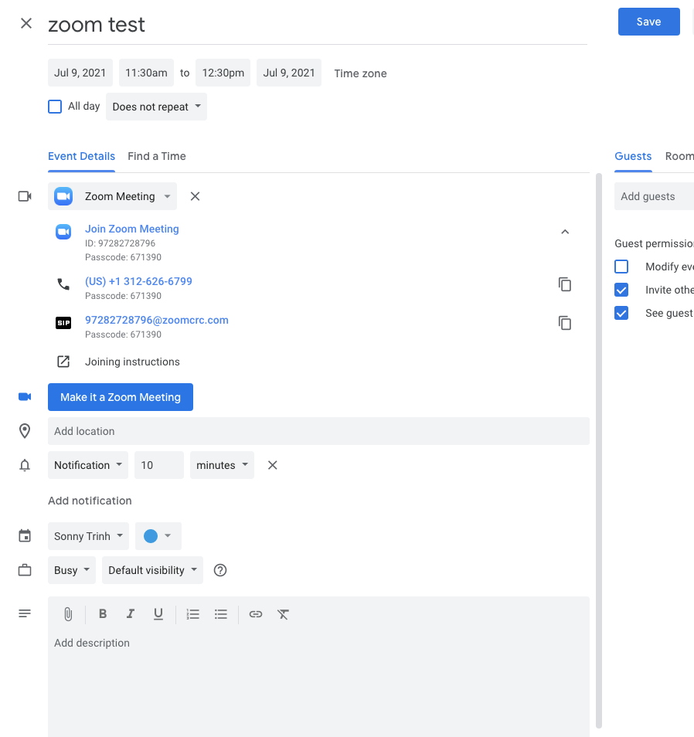The width and height of the screenshot is (694, 737).
Task: Click the notification bell icon
Action: click(25, 465)
